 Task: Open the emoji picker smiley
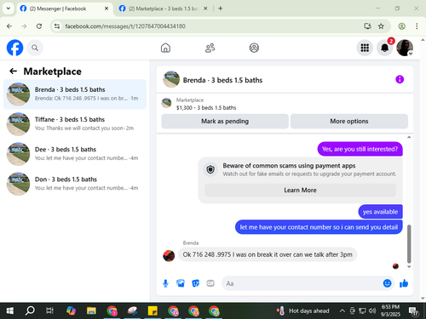pos(387,283)
